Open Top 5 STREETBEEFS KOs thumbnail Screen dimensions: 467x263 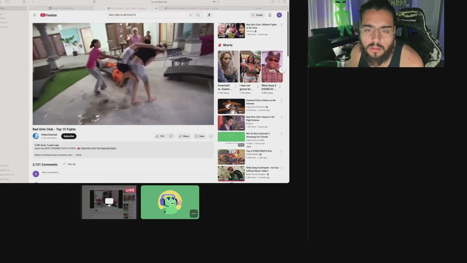click(x=231, y=157)
